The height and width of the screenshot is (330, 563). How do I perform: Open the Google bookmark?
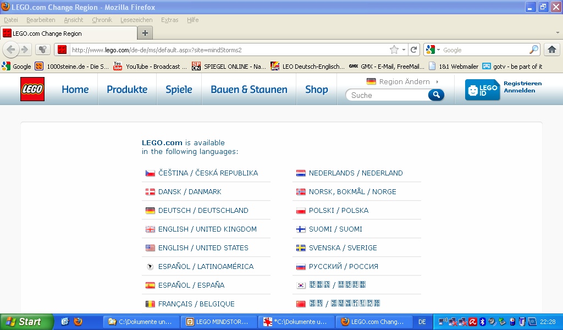16,67
